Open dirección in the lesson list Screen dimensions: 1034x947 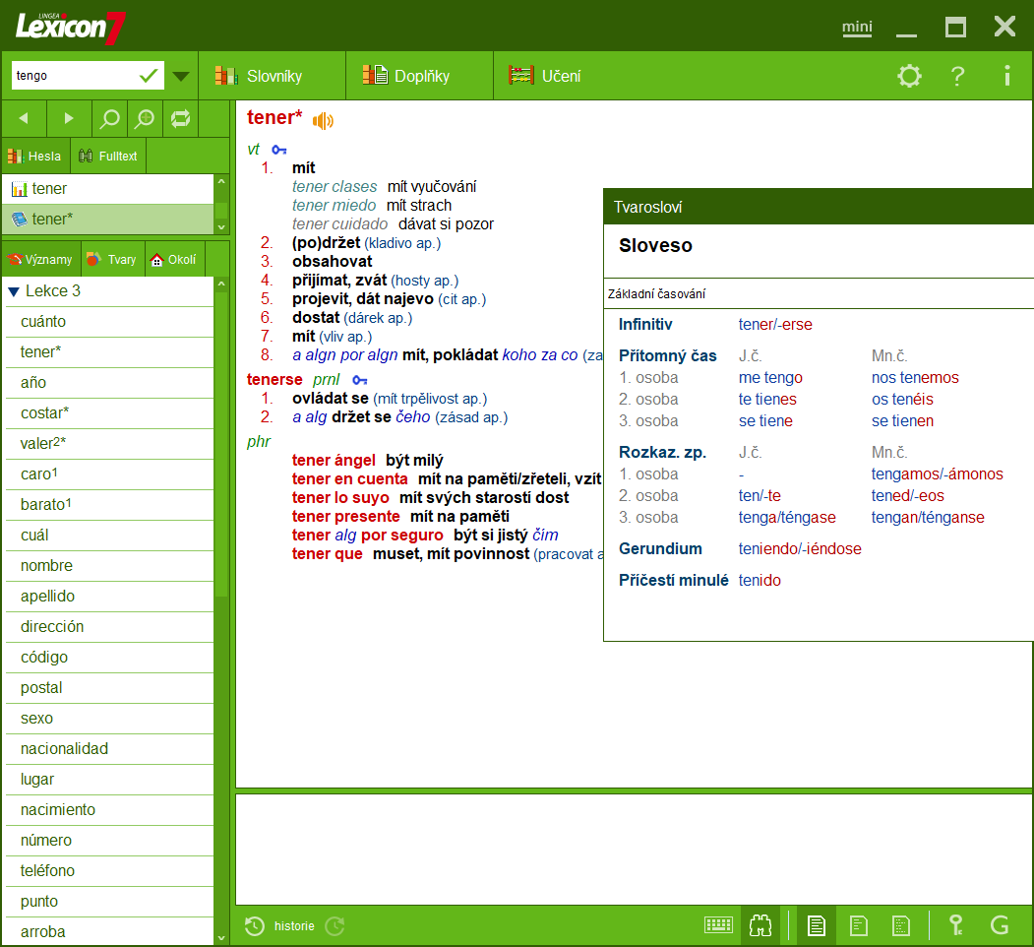point(109,626)
